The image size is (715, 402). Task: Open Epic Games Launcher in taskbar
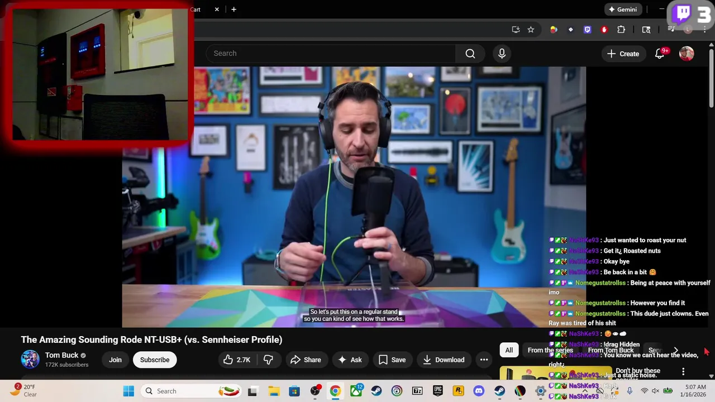pyautogui.click(x=437, y=391)
